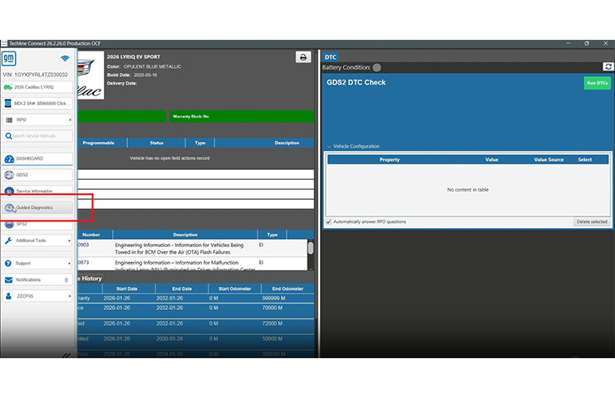
Task: Click the search magnifier icon
Action: coord(8,136)
